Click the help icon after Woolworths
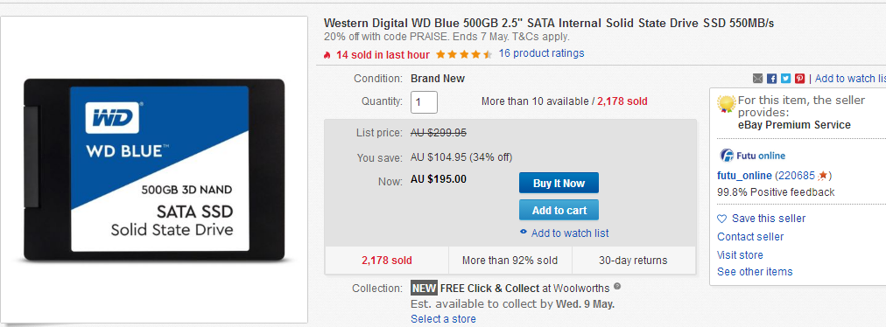 617,286
